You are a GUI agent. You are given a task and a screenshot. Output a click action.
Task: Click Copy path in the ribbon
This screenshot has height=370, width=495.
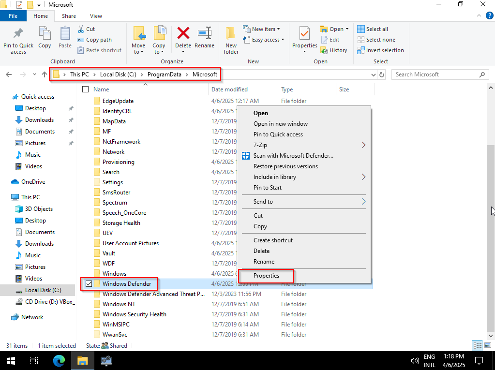[x=94, y=40]
